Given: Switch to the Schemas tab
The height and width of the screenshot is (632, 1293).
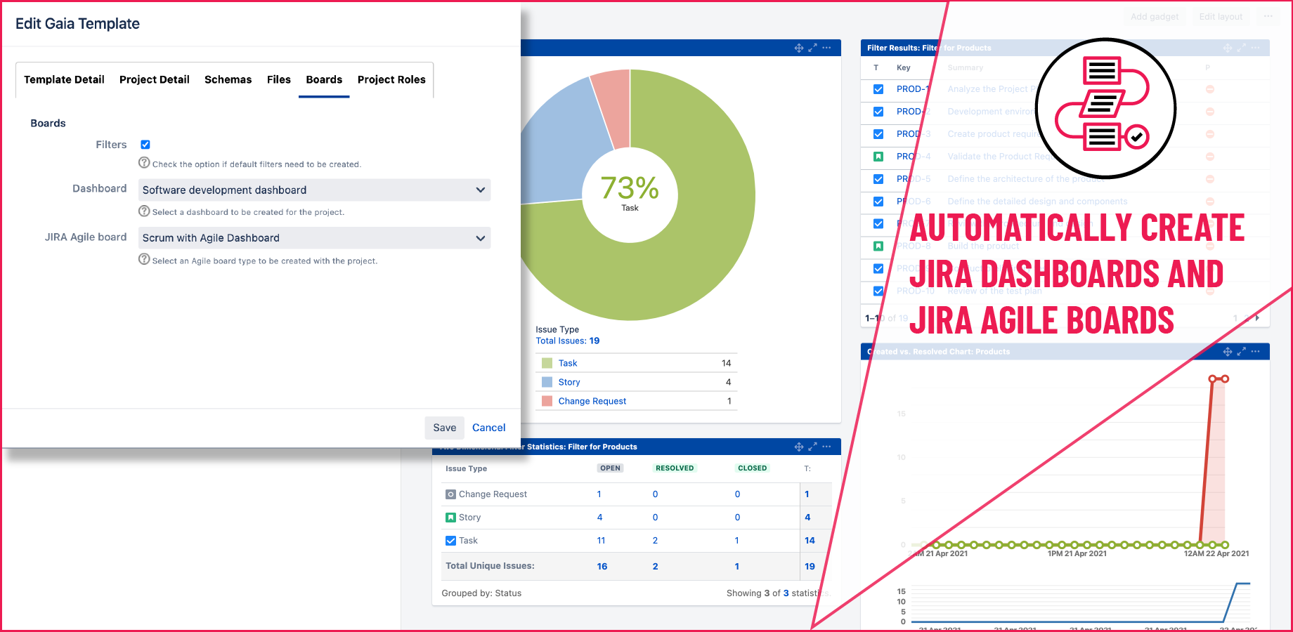Looking at the screenshot, I should tap(228, 80).
